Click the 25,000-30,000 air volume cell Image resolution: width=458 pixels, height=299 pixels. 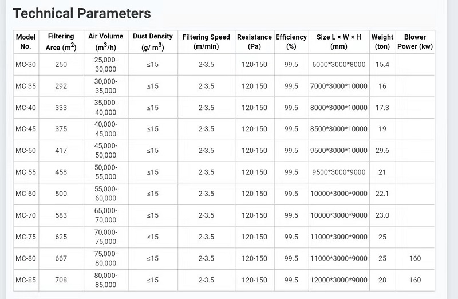106,65
